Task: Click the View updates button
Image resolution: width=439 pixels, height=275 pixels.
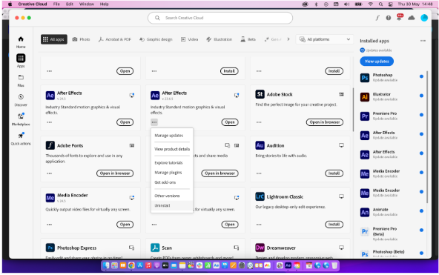Action: pos(377,62)
